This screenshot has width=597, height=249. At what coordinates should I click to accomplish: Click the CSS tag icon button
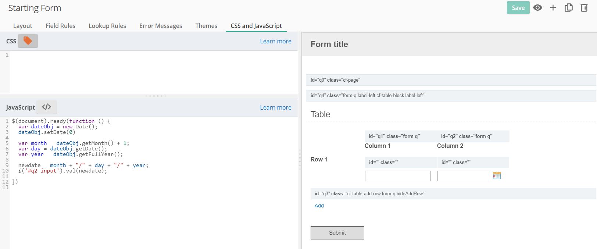28,41
